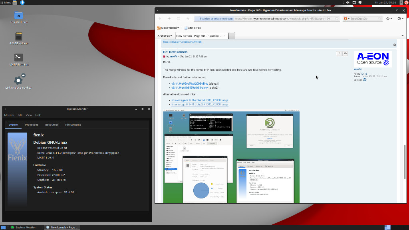Jump to top using the post's up-arrow icon

click(395, 45)
